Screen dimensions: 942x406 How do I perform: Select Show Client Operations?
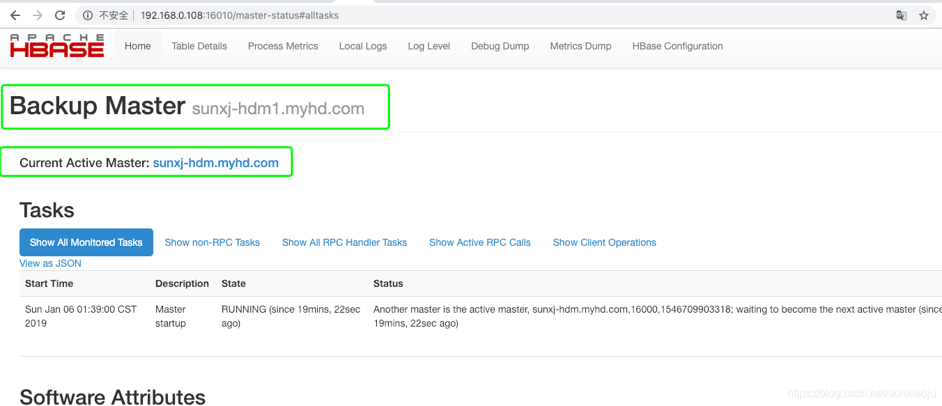[x=605, y=242]
